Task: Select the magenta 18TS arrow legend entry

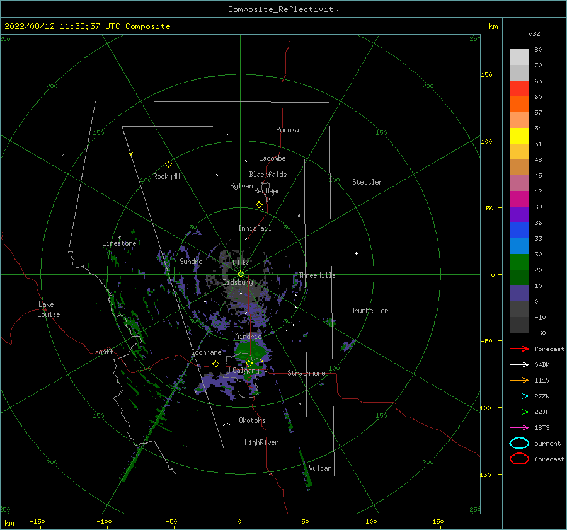Action: pyautogui.click(x=519, y=428)
